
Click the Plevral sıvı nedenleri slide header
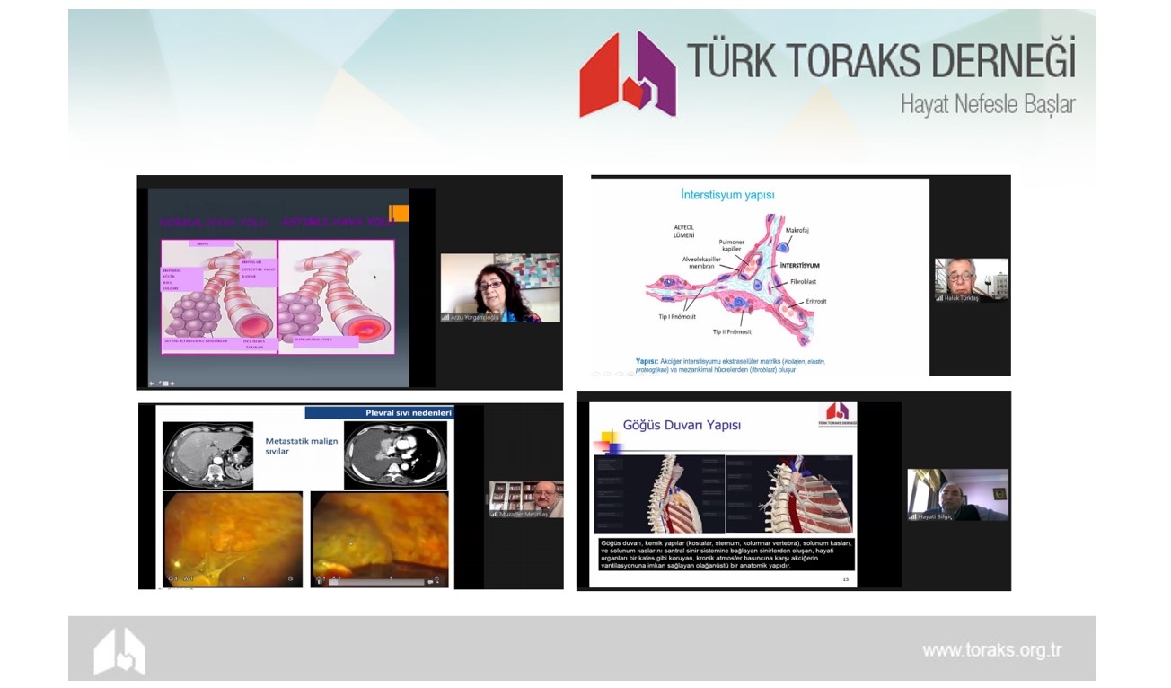tap(379, 413)
